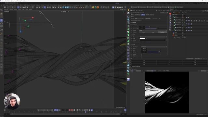Click the search icon in object manager
The height and width of the screenshot is (117, 208).
tap(202, 11)
